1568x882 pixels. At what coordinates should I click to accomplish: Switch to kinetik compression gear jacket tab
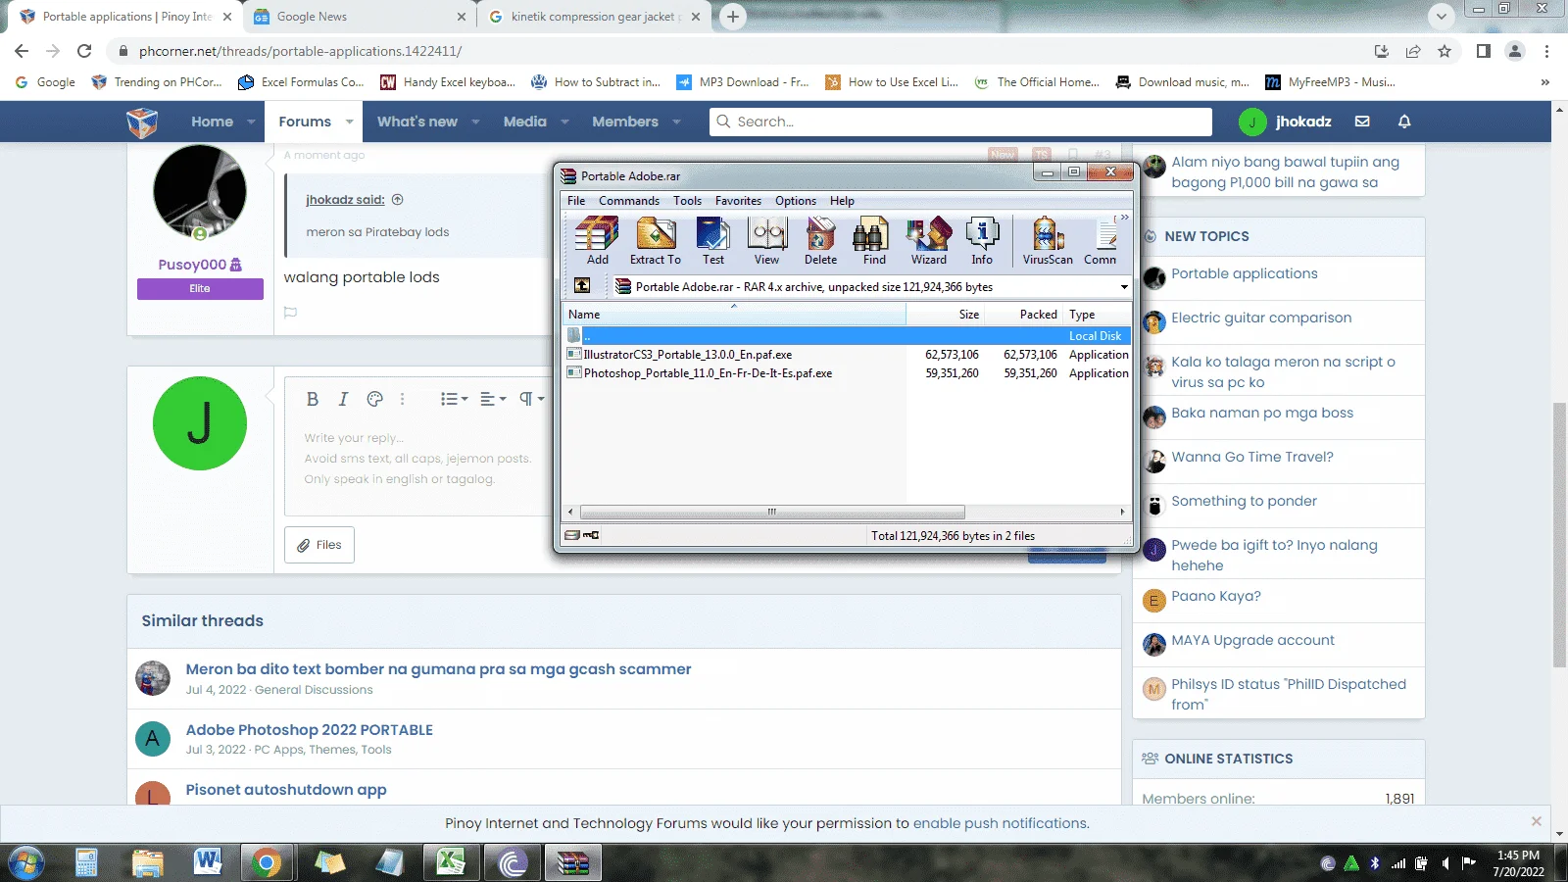(x=594, y=17)
